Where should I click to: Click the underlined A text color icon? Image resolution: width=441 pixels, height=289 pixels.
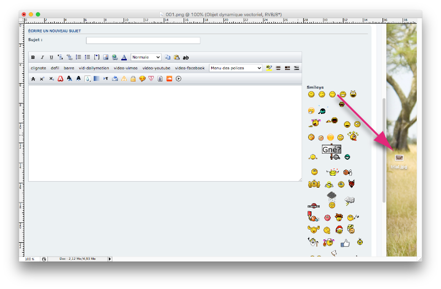[124, 57]
